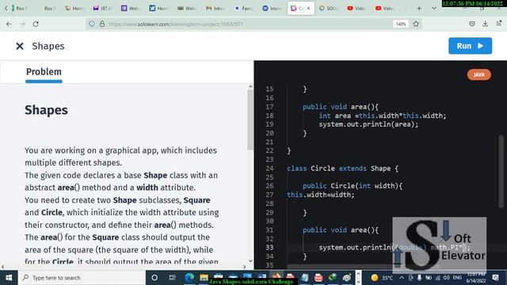
Task: Click line number 33 in gutter
Action: click(269, 248)
